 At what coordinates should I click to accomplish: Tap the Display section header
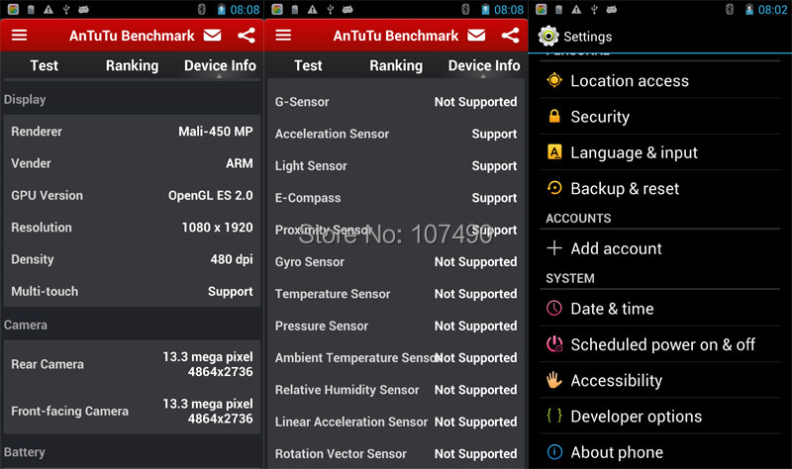[25, 100]
